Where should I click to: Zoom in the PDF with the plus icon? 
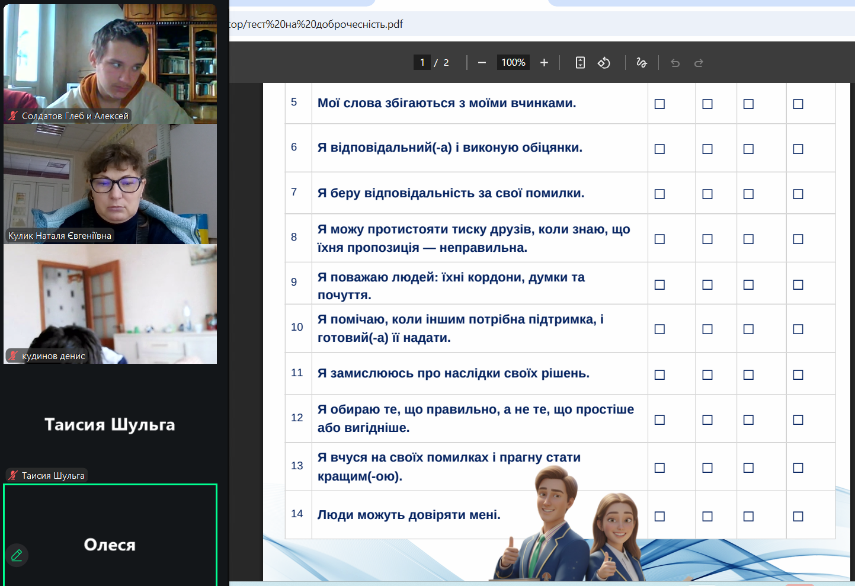(544, 63)
